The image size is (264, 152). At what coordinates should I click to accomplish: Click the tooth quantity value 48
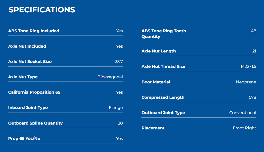click(253, 31)
